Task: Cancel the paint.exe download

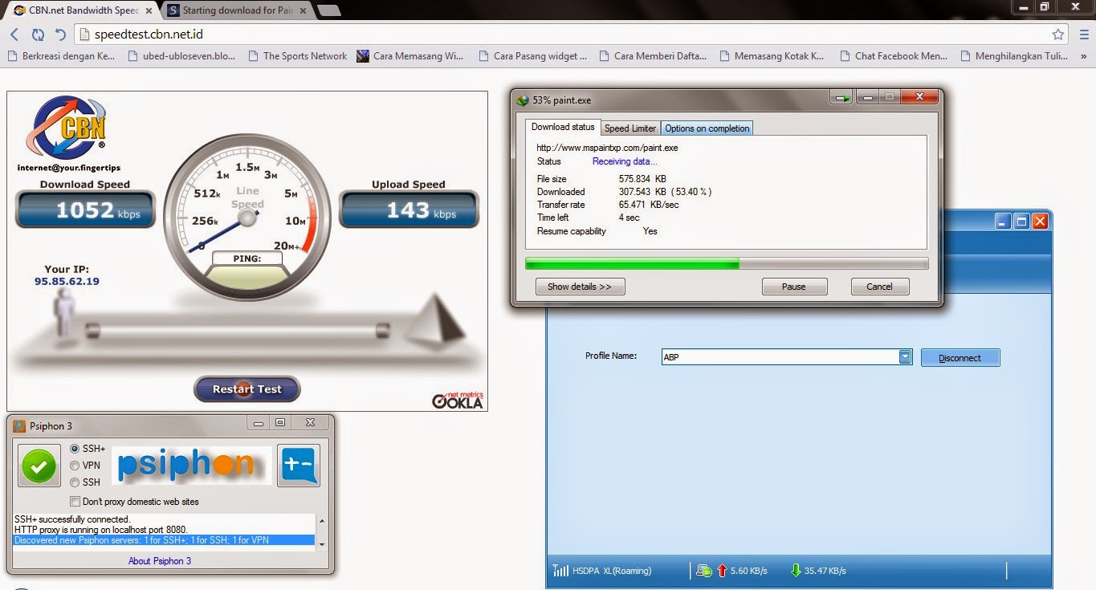Action: point(879,287)
